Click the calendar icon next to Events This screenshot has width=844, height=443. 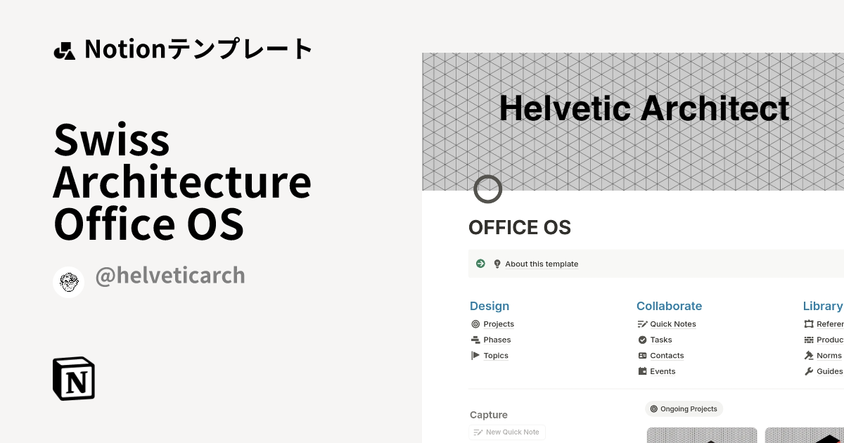pyautogui.click(x=642, y=371)
